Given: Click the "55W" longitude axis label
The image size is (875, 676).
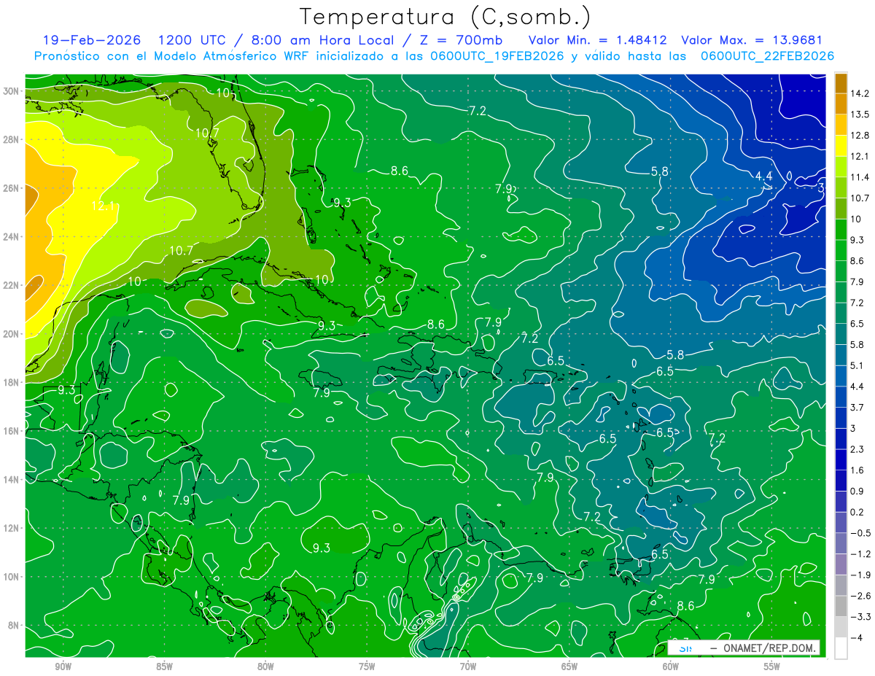Looking at the screenshot, I should click(x=772, y=665).
